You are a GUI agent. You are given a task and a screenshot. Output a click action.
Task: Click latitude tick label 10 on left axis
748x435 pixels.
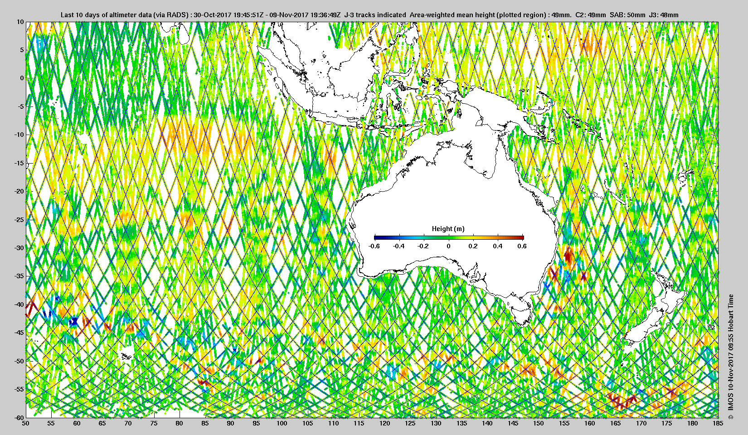click(x=20, y=22)
